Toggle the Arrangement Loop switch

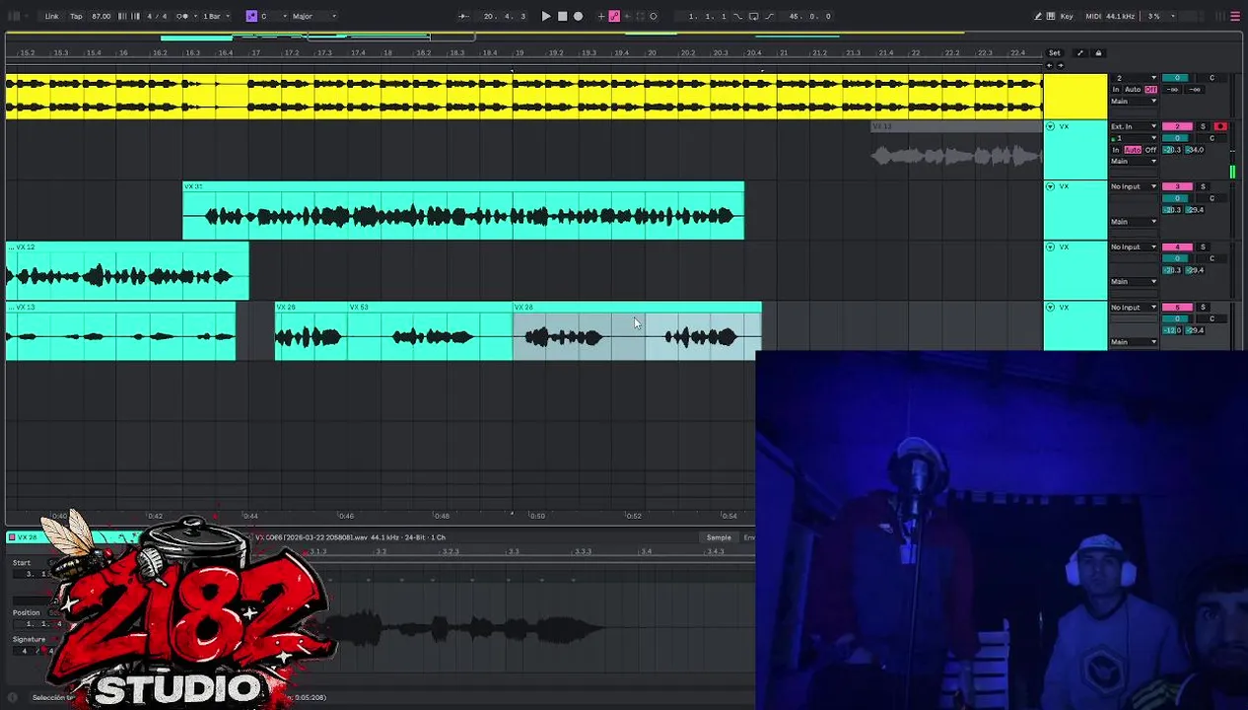(753, 16)
